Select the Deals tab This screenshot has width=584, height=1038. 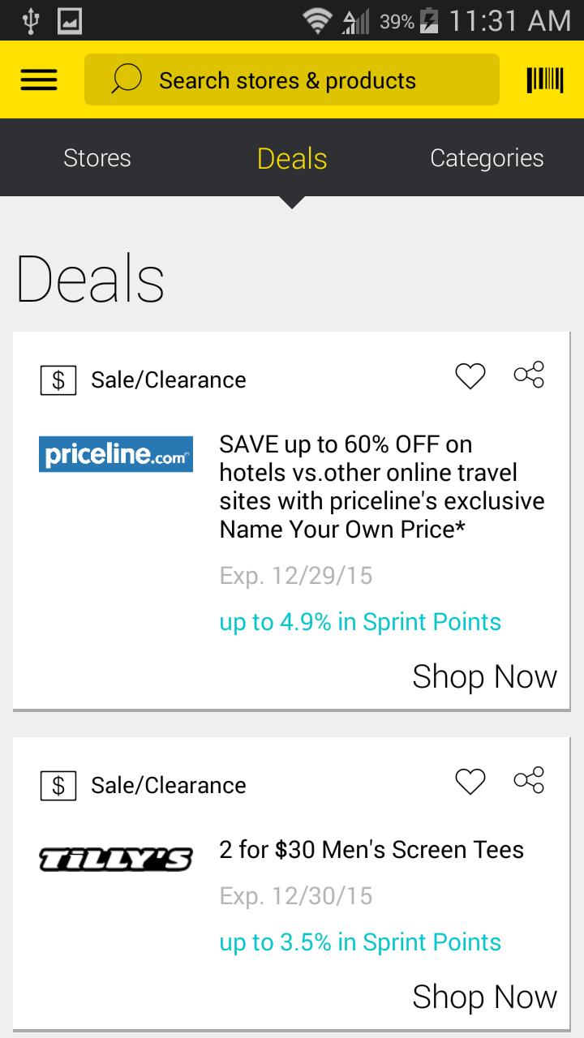291,158
